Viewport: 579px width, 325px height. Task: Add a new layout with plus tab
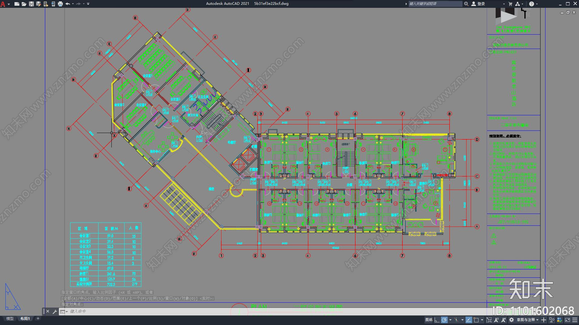pyautogui.click(x=38, y=318)
